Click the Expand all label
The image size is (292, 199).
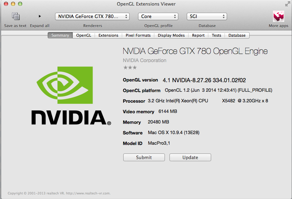click(x=40, y=26)
